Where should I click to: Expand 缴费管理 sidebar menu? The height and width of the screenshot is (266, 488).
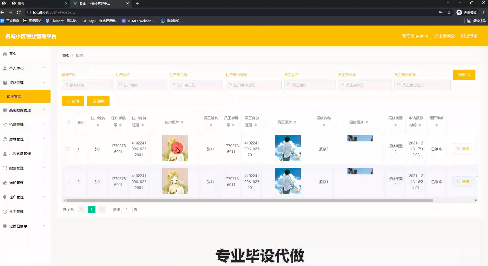point(25,168)
